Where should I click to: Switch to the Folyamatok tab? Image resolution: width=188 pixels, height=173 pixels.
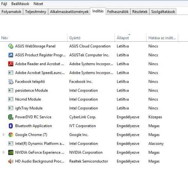pos(11,12)
